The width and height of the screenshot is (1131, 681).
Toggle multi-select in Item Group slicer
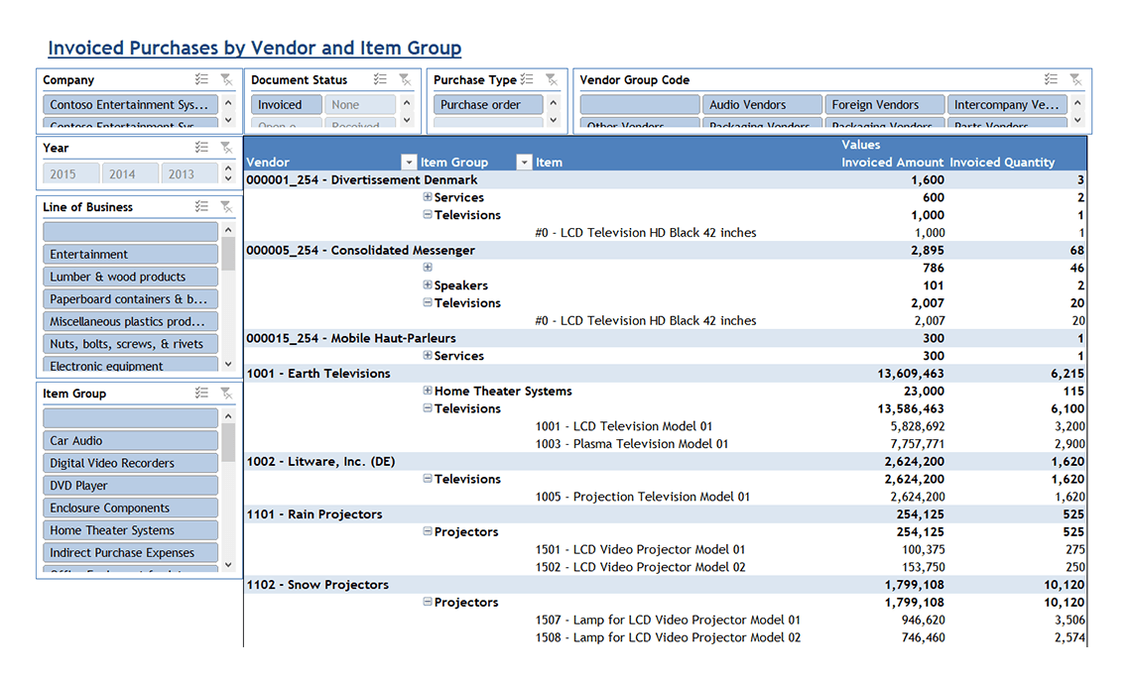tap(202, 393)
